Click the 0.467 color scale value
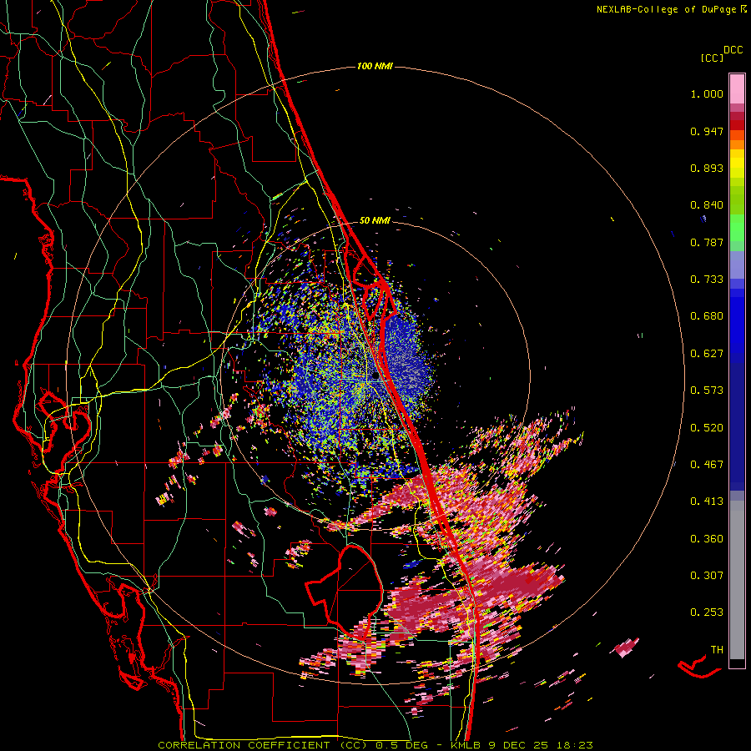 point(707,465)
